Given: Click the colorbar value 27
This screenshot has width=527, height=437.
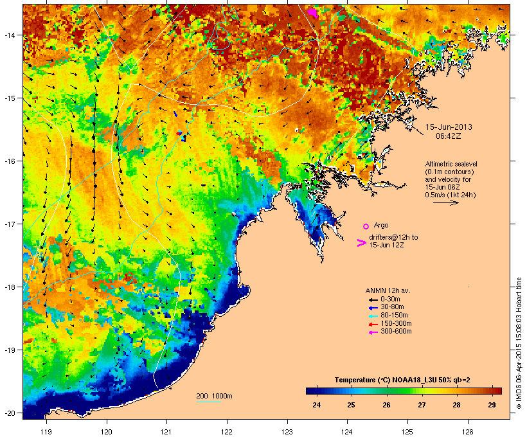Looking at the screenshot, I should tap(422, 405).
